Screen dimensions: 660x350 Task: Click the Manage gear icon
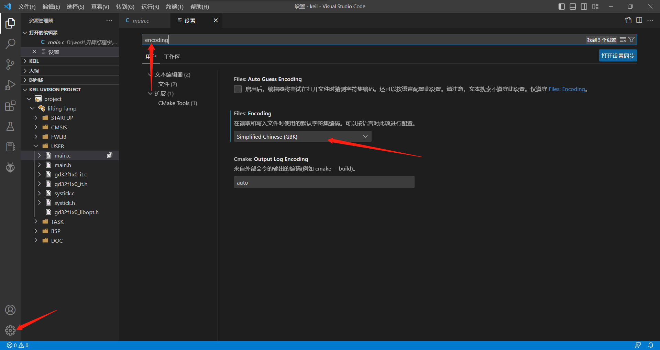coord(10,330)
